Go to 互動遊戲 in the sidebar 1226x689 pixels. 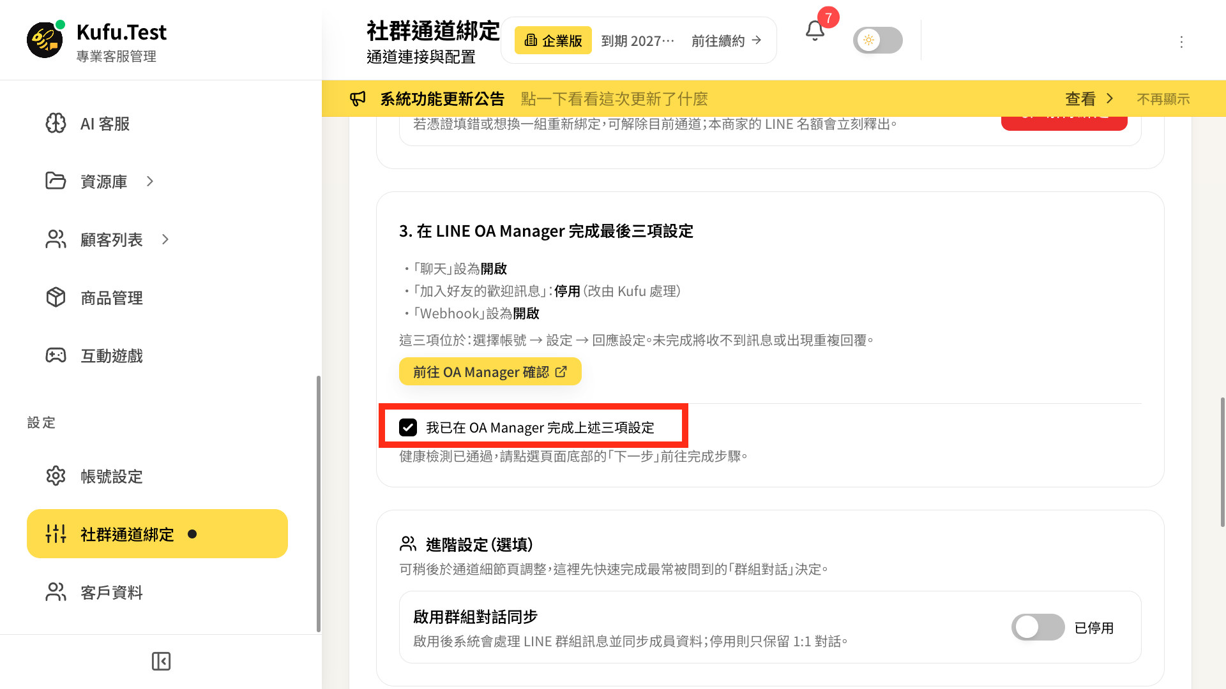coord(157,355)
